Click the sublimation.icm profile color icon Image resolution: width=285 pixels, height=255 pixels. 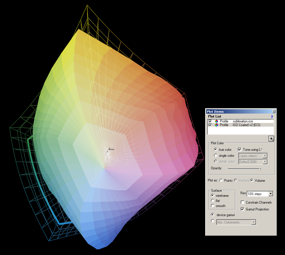click(217, 121)
